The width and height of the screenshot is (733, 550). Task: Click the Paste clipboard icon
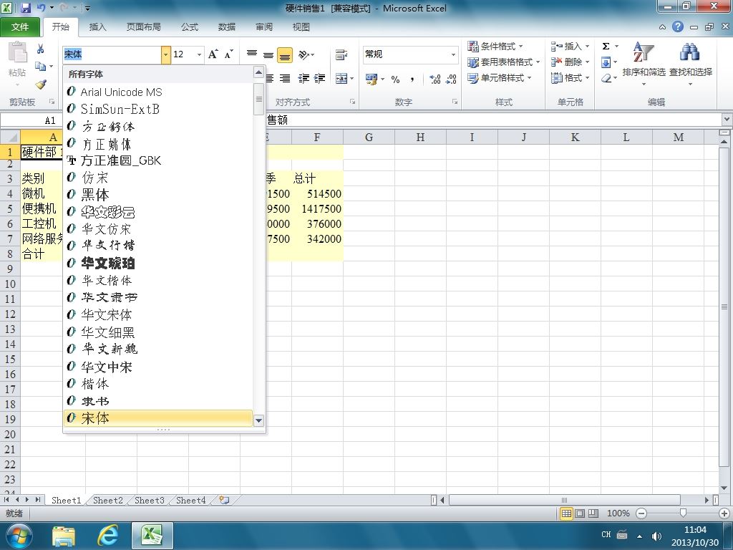(17, 52)
